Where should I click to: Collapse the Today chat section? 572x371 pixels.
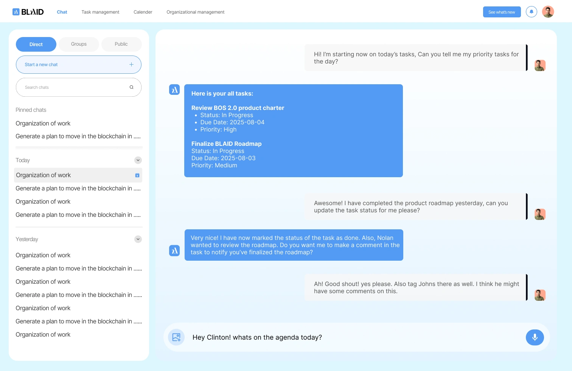[138, 160]
